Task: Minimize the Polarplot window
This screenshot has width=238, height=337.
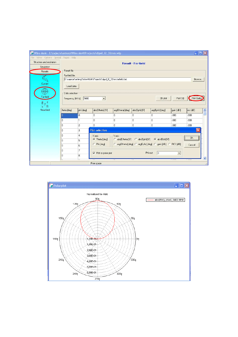Action: point(176,185)
